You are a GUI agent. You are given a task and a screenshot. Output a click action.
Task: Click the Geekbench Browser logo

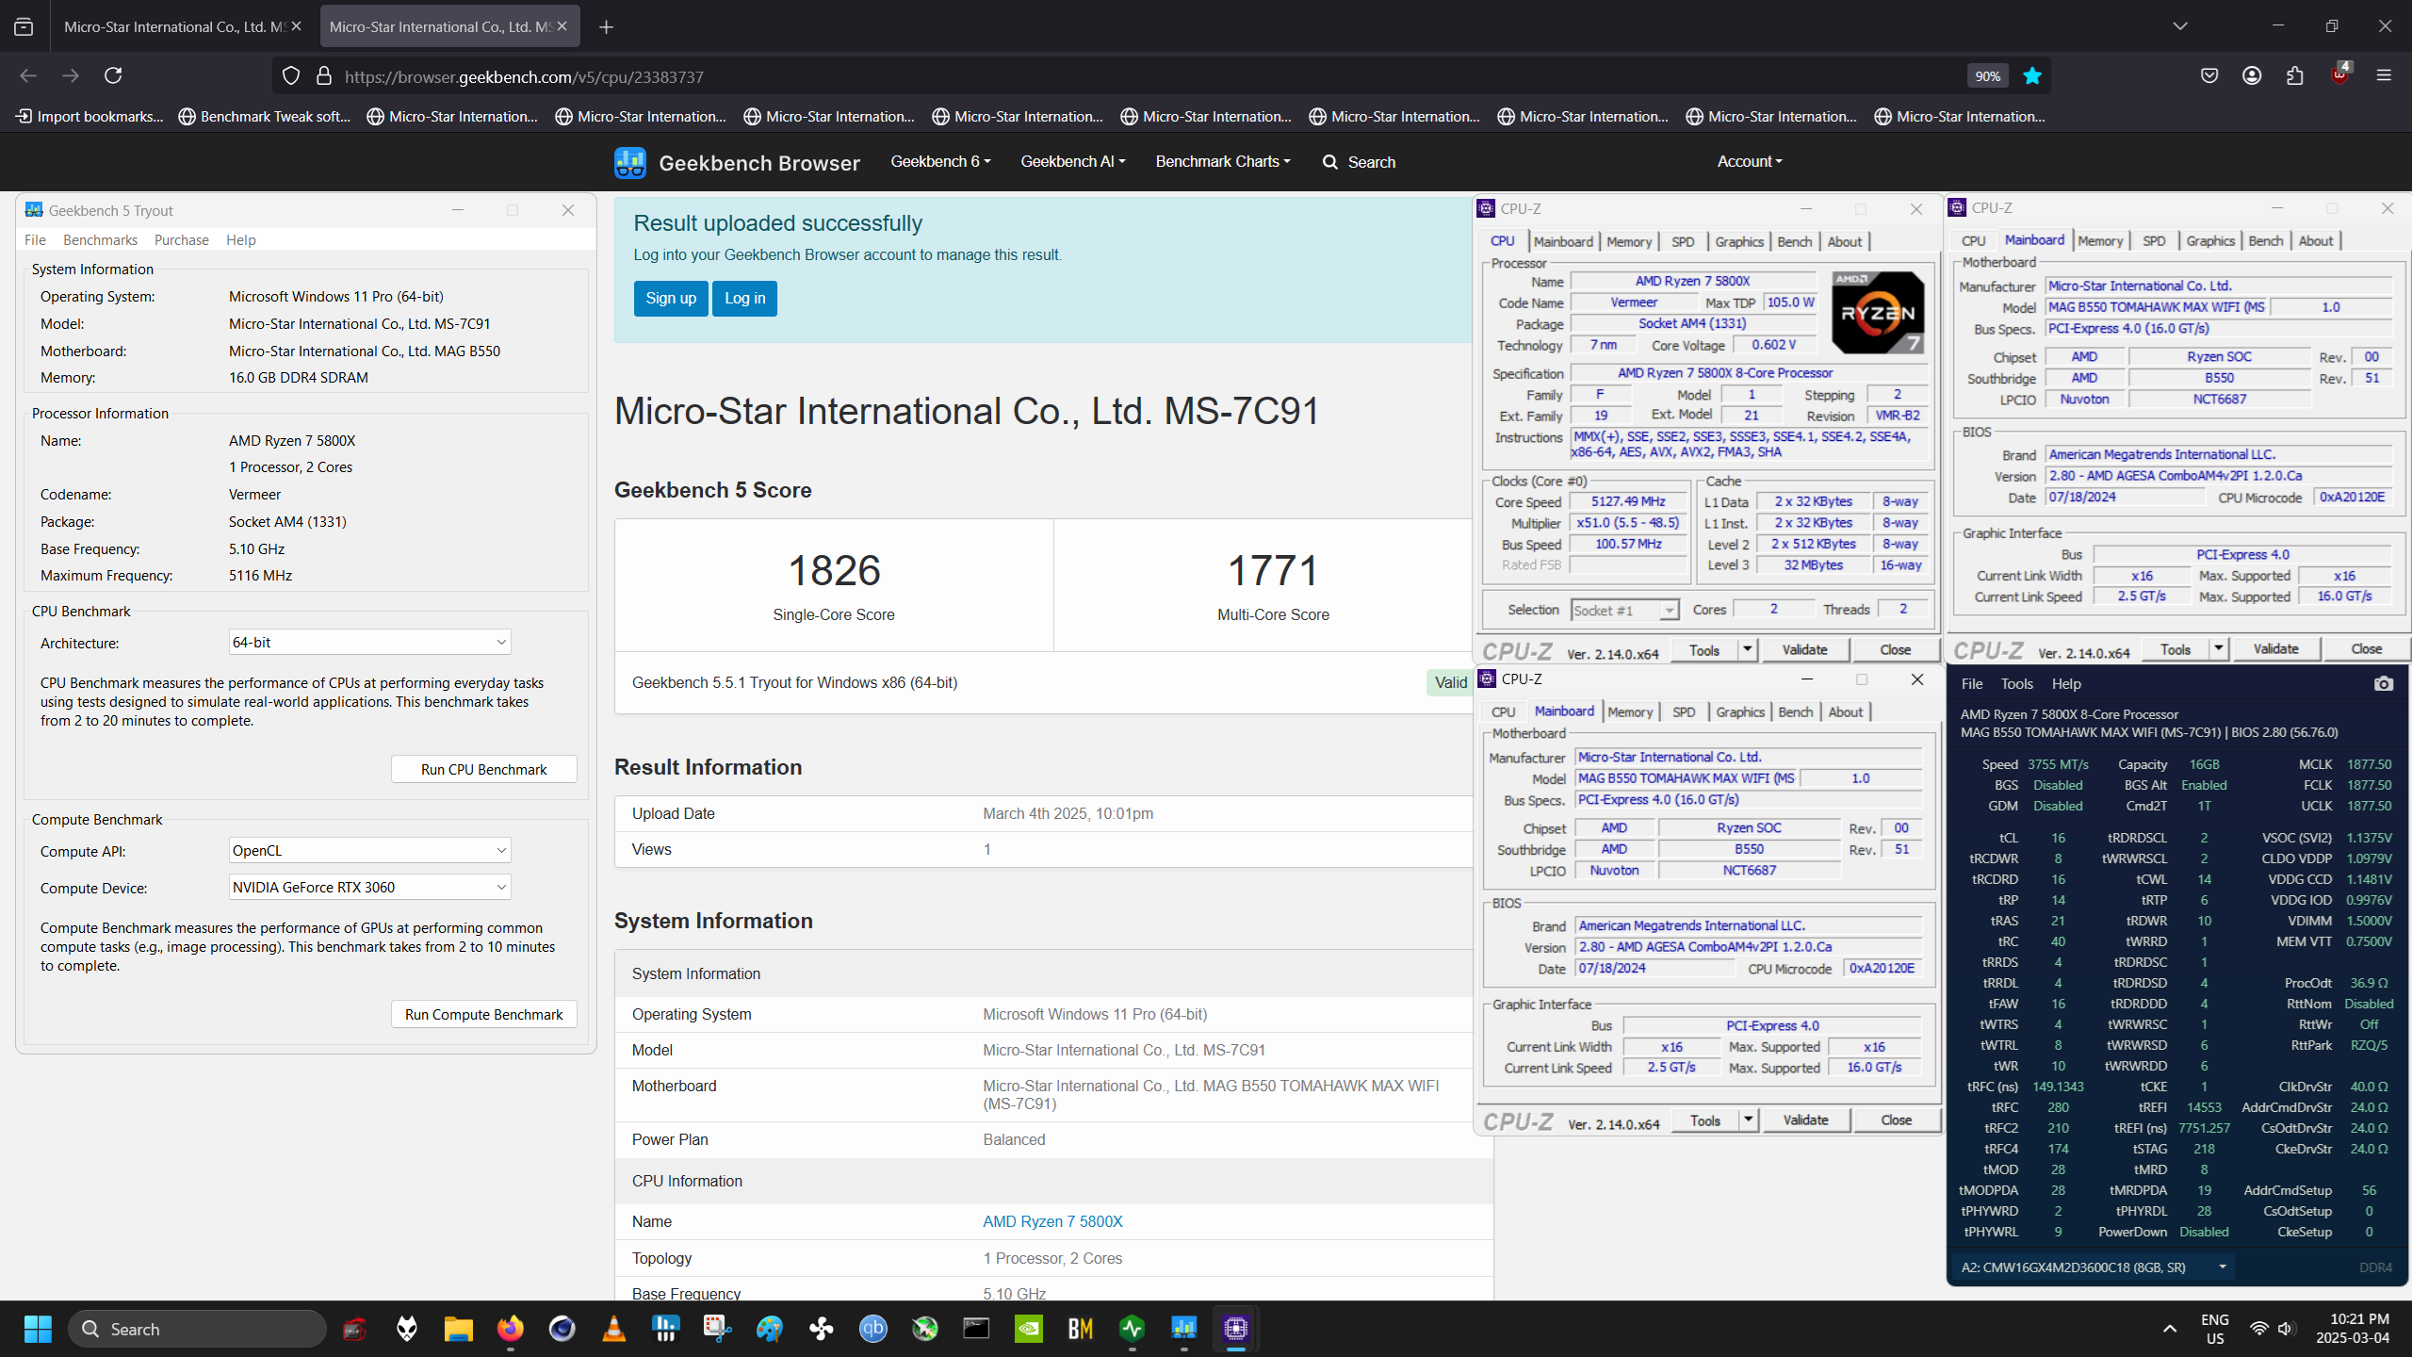click(737, 162)
